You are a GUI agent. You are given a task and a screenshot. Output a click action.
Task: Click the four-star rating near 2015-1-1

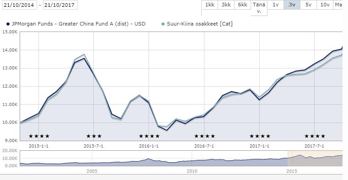tap(39, 136)
